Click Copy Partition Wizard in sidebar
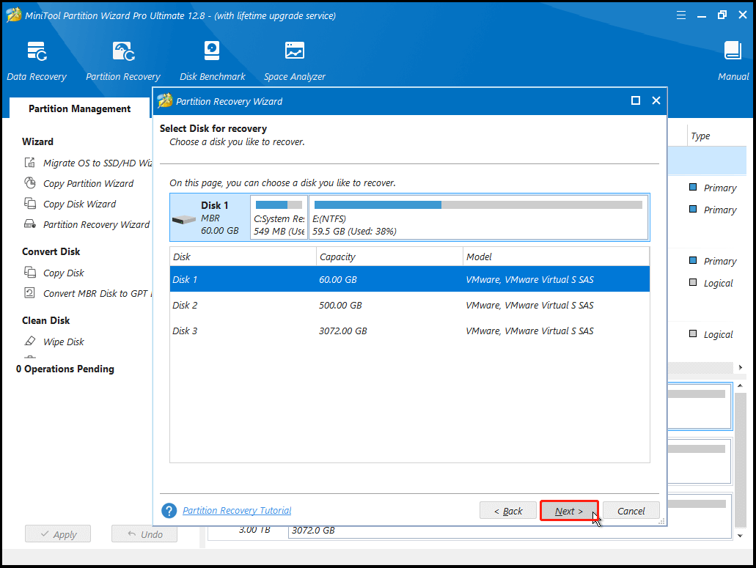 pos(88,183)
